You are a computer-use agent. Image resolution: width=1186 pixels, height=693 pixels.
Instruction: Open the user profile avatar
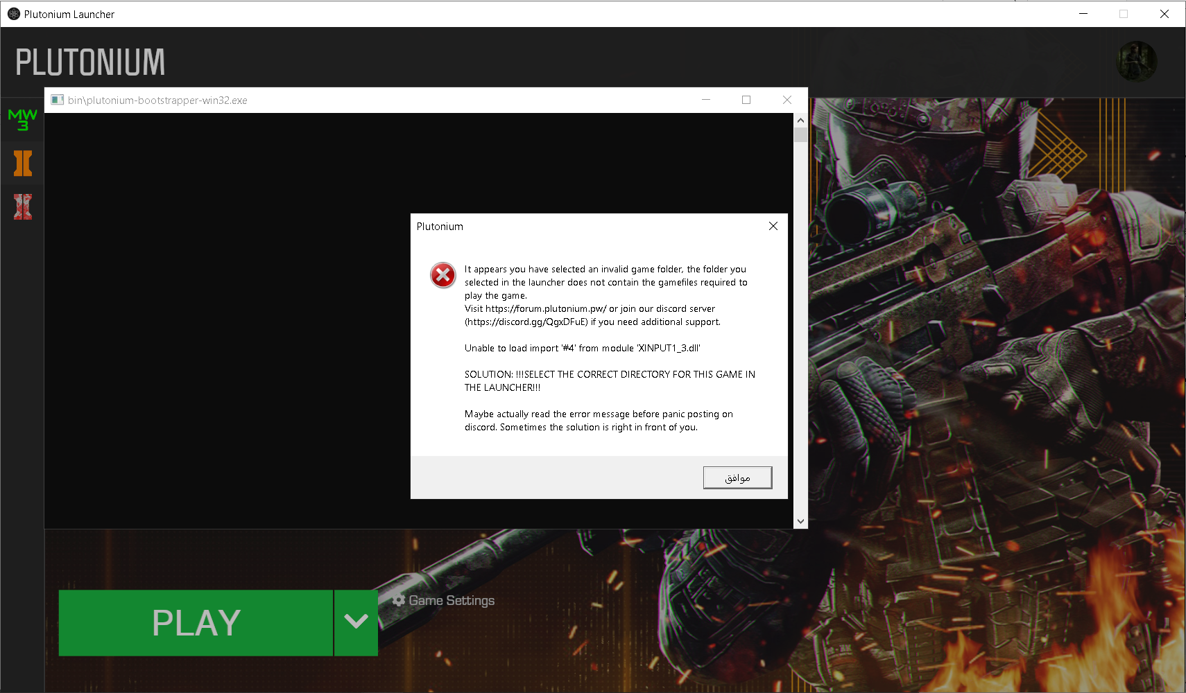1136,61
